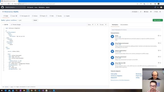The width and height of the screenshot is (164, 92).
Task: Open the browser profile avatar
Action: 159,4
